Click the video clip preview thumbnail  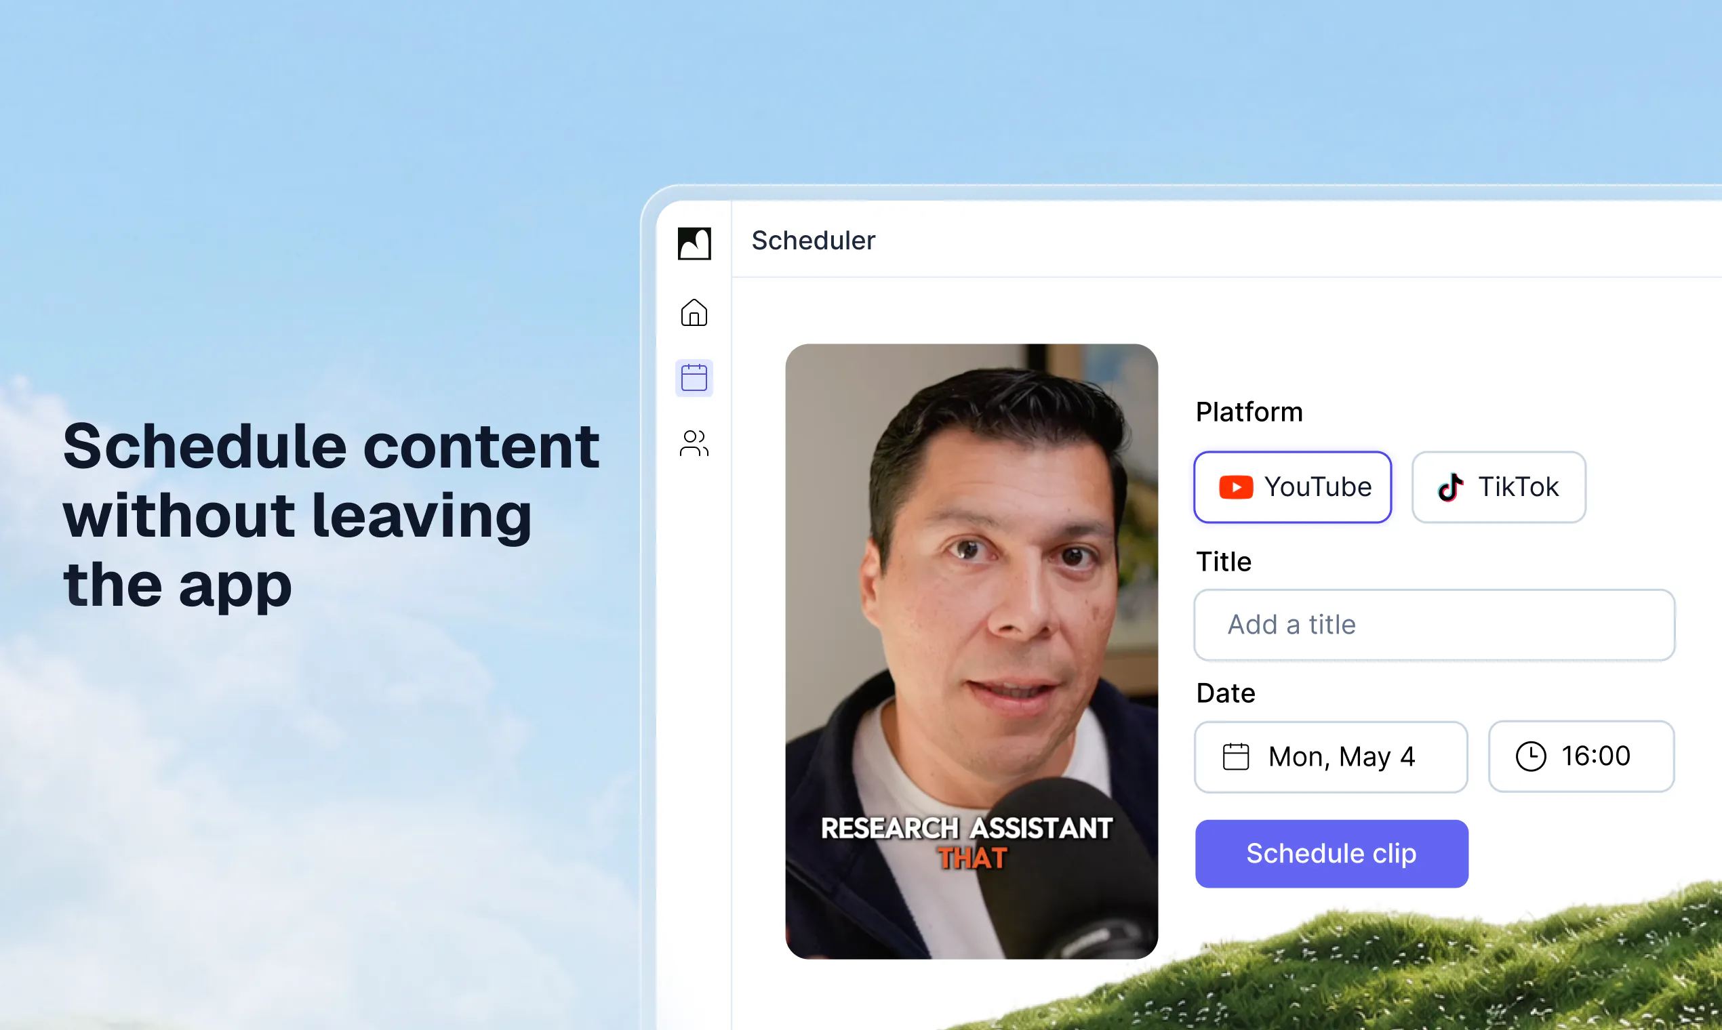[x=972, y=652]
